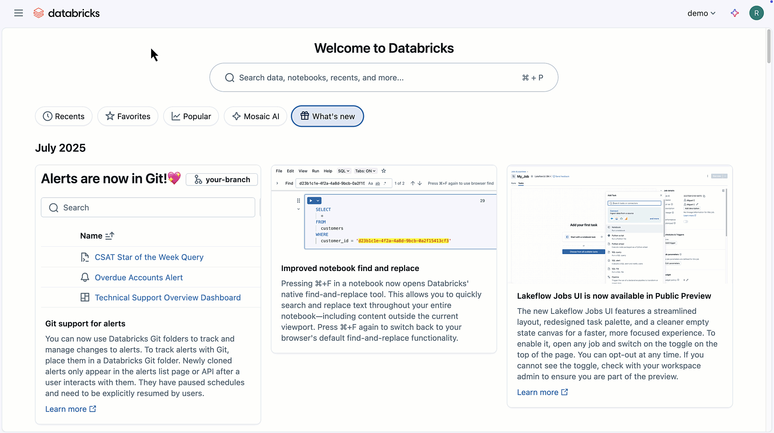
Task: Click the dashboard icon beside Technical Support Overview
Action: pos(85,298)
